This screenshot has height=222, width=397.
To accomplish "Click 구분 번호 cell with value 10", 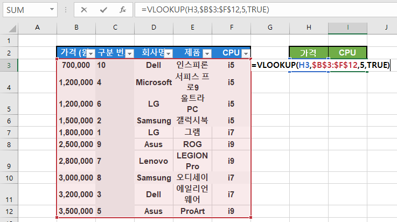I will click(x=115, y=65).
